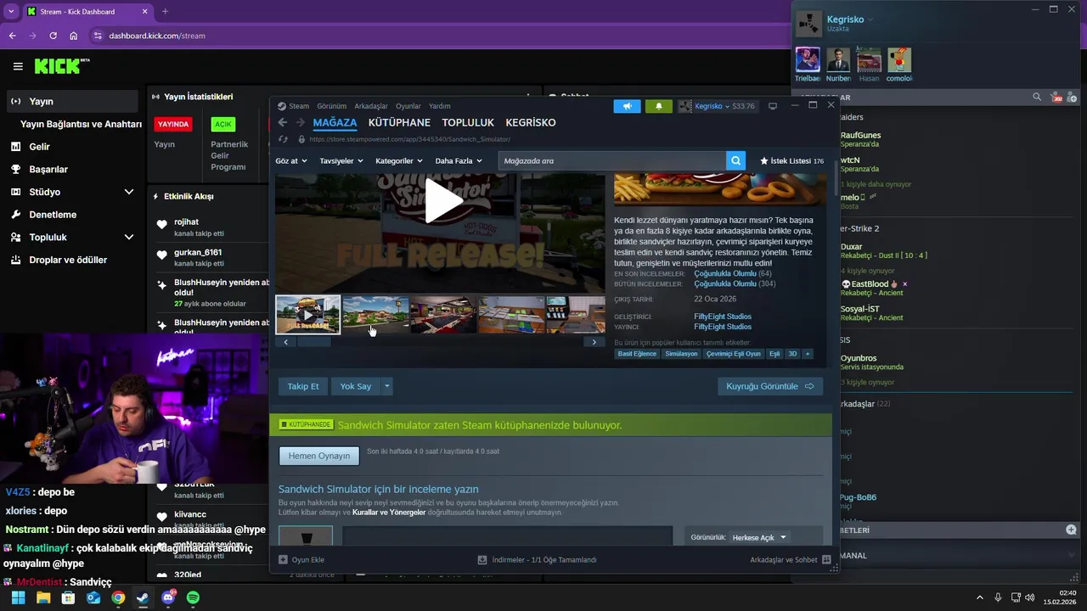Reload the Steam store page
1087x611 pixels.
point(283,139)
